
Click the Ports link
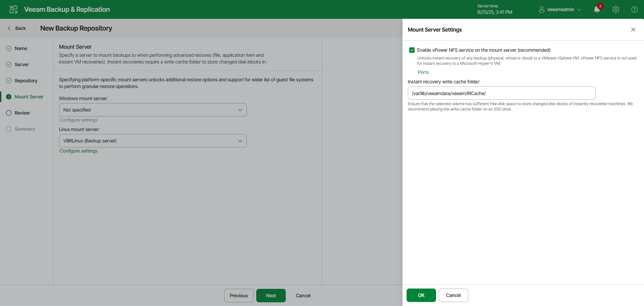[423, 72]
